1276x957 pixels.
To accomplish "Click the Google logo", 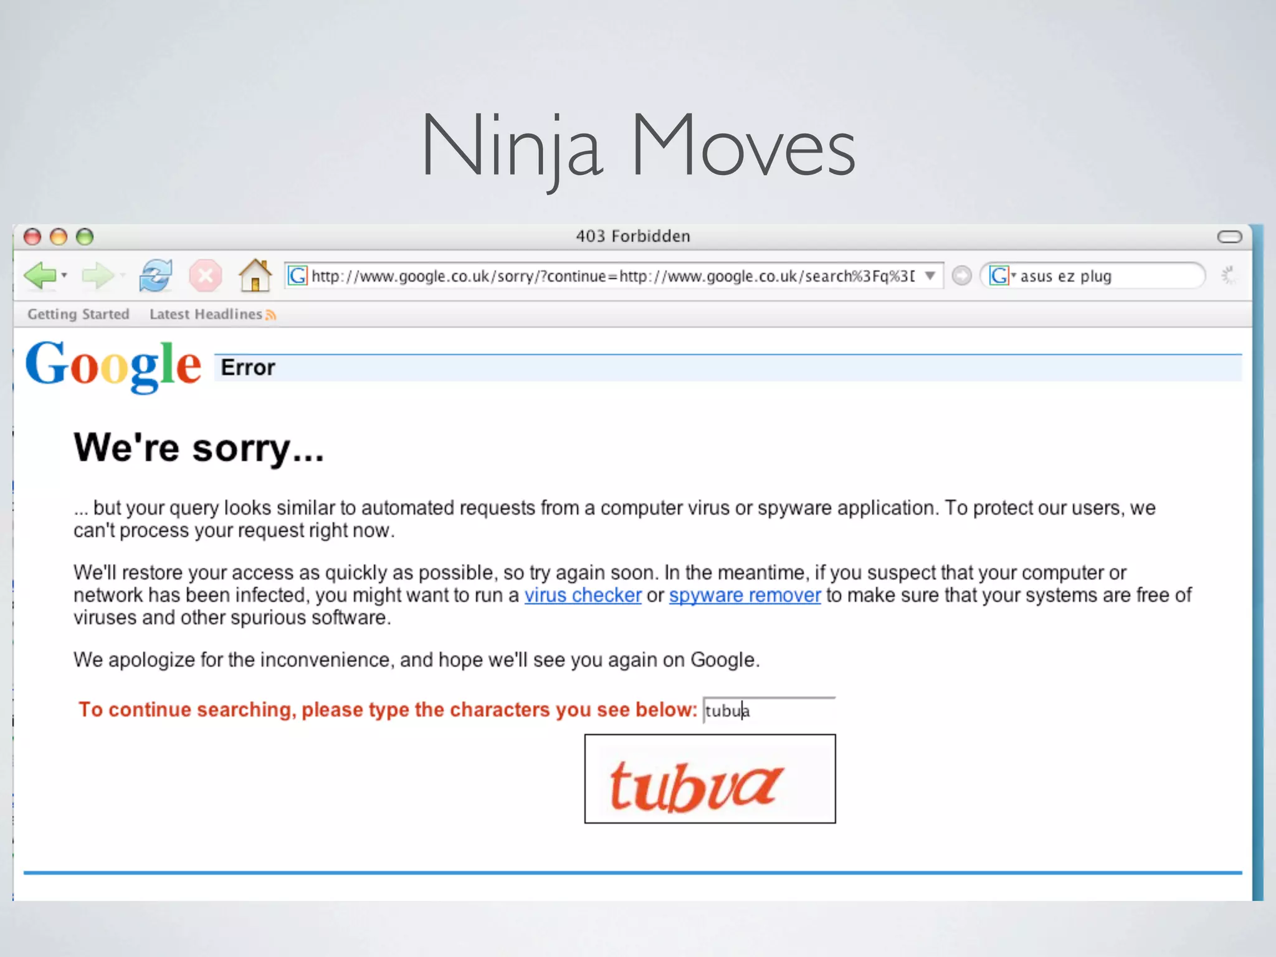I will (x=113, y=366).
